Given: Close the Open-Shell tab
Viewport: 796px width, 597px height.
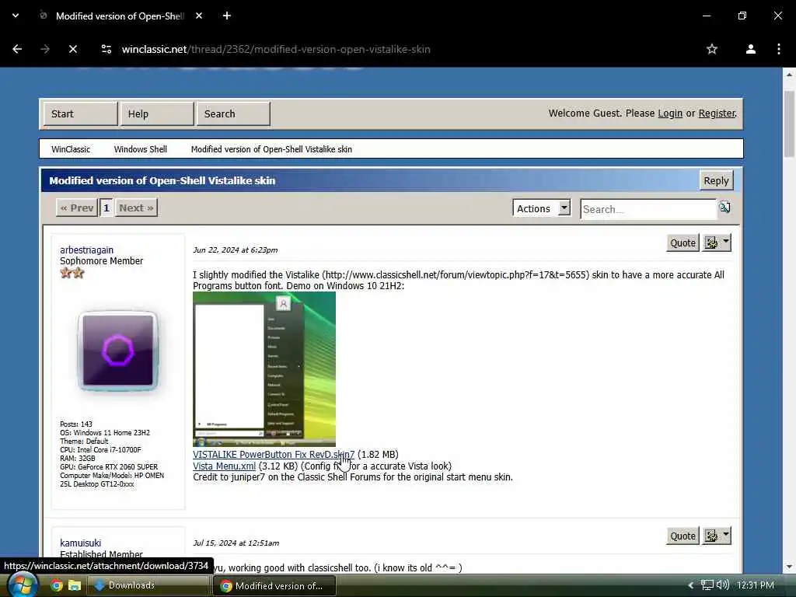Looking at the screenshot, I should [199, 16].
